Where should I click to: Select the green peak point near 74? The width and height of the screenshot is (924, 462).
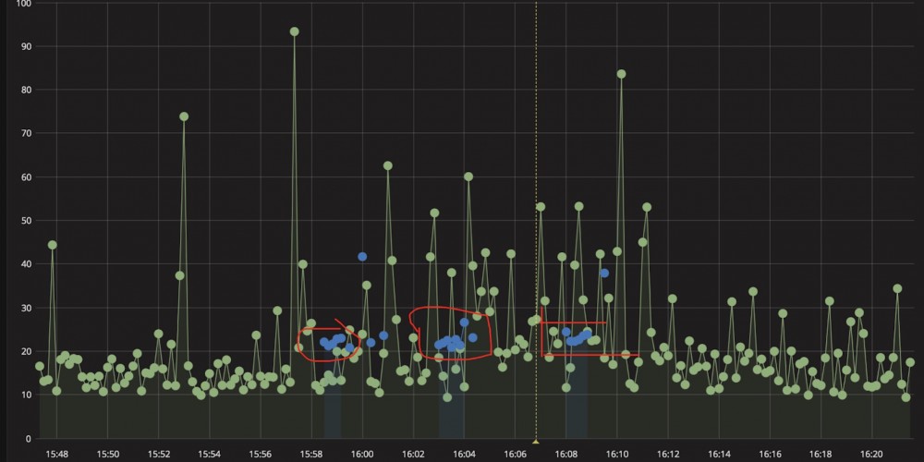pos(184,116)
